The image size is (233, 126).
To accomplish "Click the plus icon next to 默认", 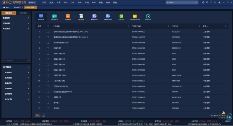I will (x=43, y=115).
